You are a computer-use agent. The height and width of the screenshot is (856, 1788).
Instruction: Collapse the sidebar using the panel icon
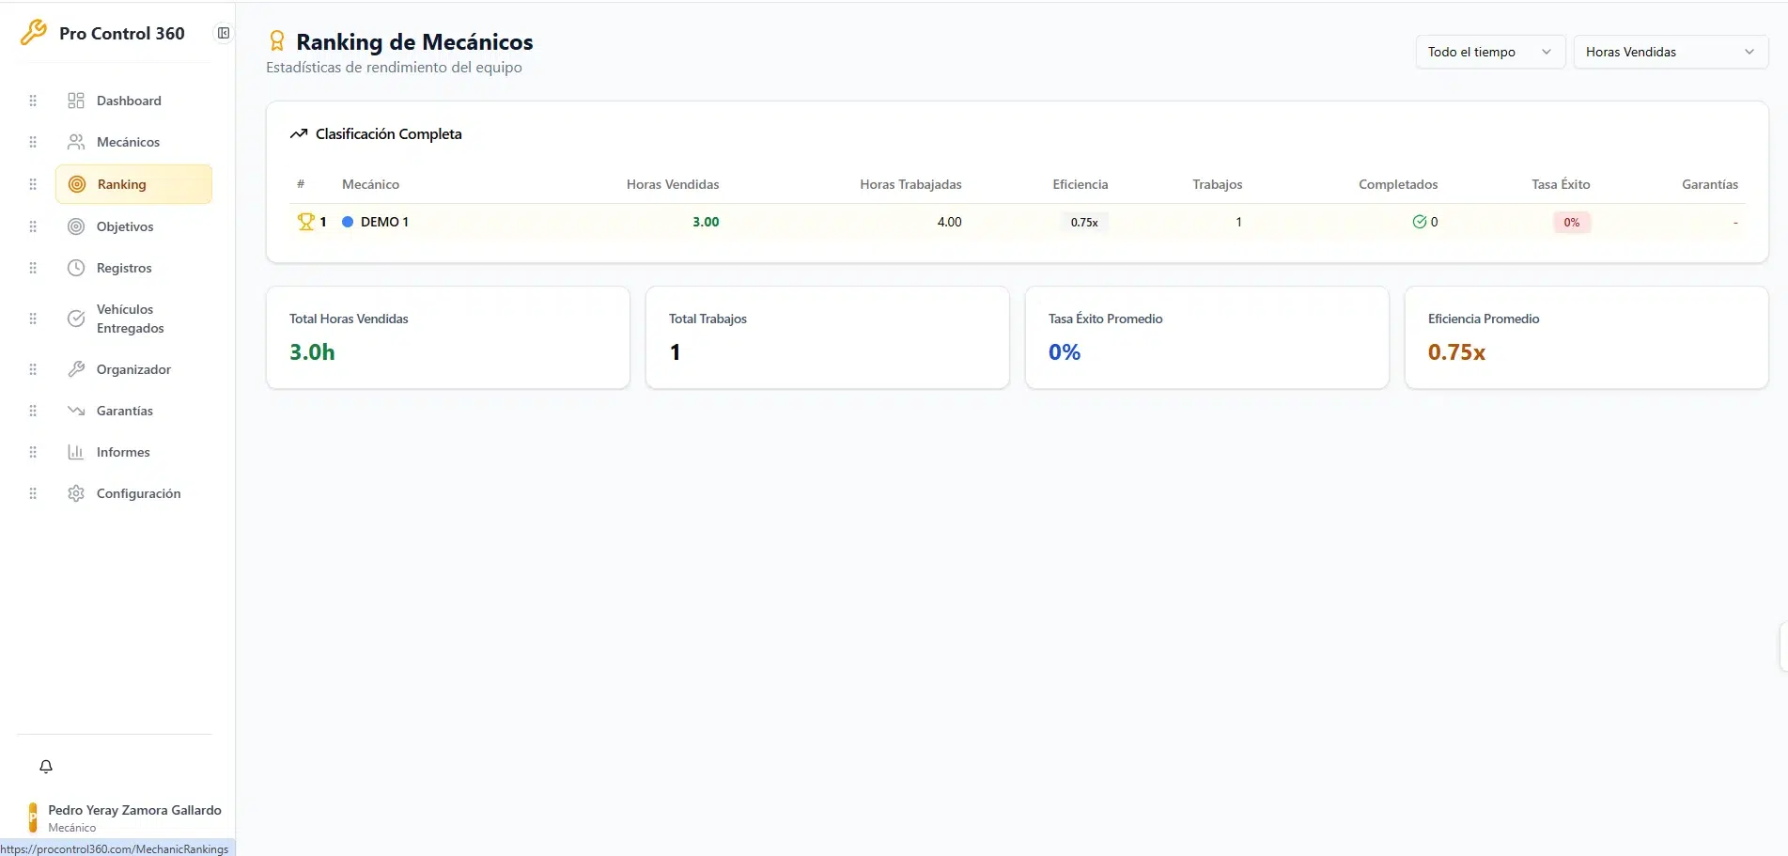pos(224,33)
